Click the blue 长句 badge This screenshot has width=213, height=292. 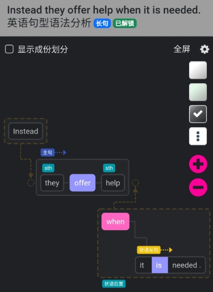[102, 24]
